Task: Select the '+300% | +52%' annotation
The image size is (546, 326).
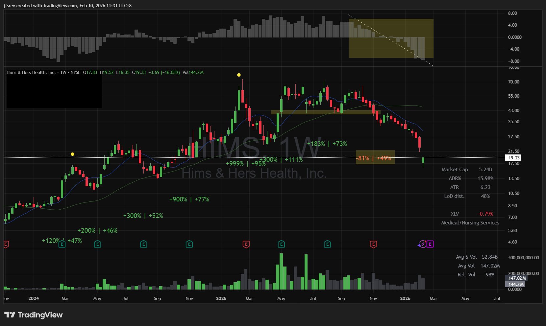Action: [x=143, y=216]
